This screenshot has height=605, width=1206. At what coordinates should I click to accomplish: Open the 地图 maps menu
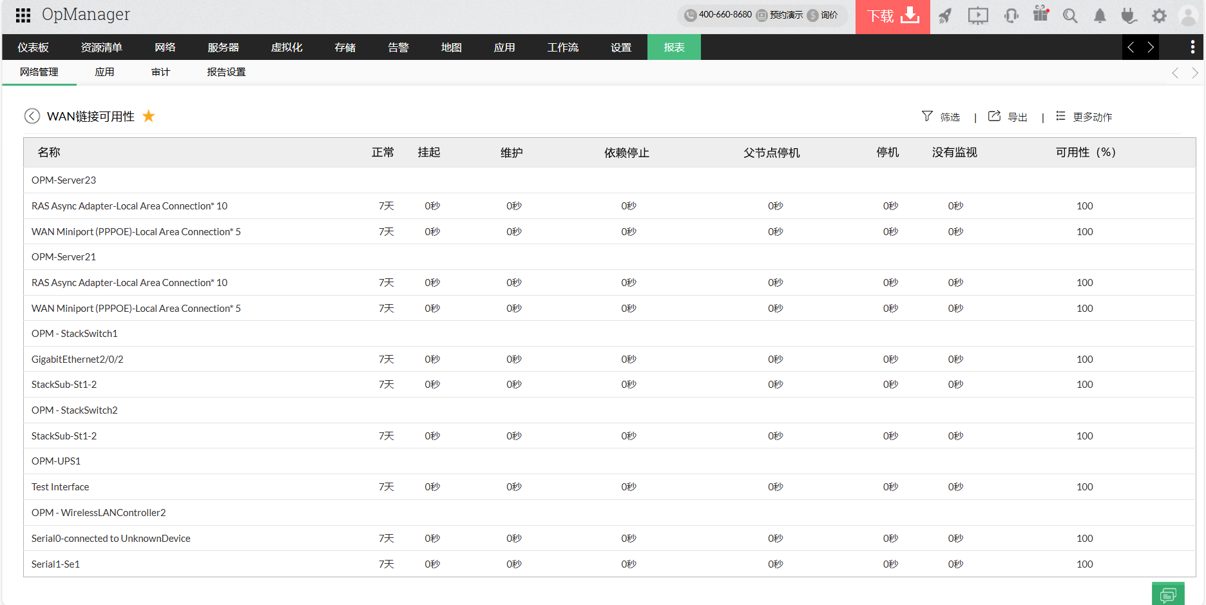(451, 47)
